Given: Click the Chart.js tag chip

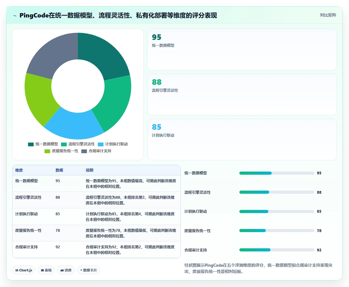Looking at the screenshot, I should 24,270.
